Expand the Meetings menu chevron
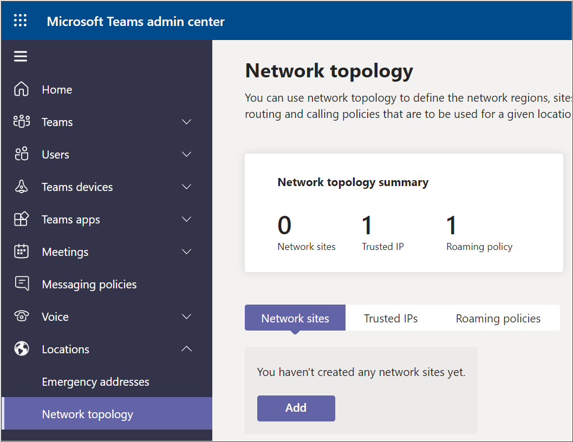573x442 pixels. [186, 252]
